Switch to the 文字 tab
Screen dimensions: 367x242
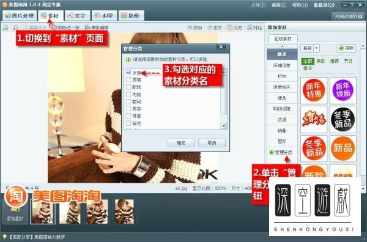(77, 16)
